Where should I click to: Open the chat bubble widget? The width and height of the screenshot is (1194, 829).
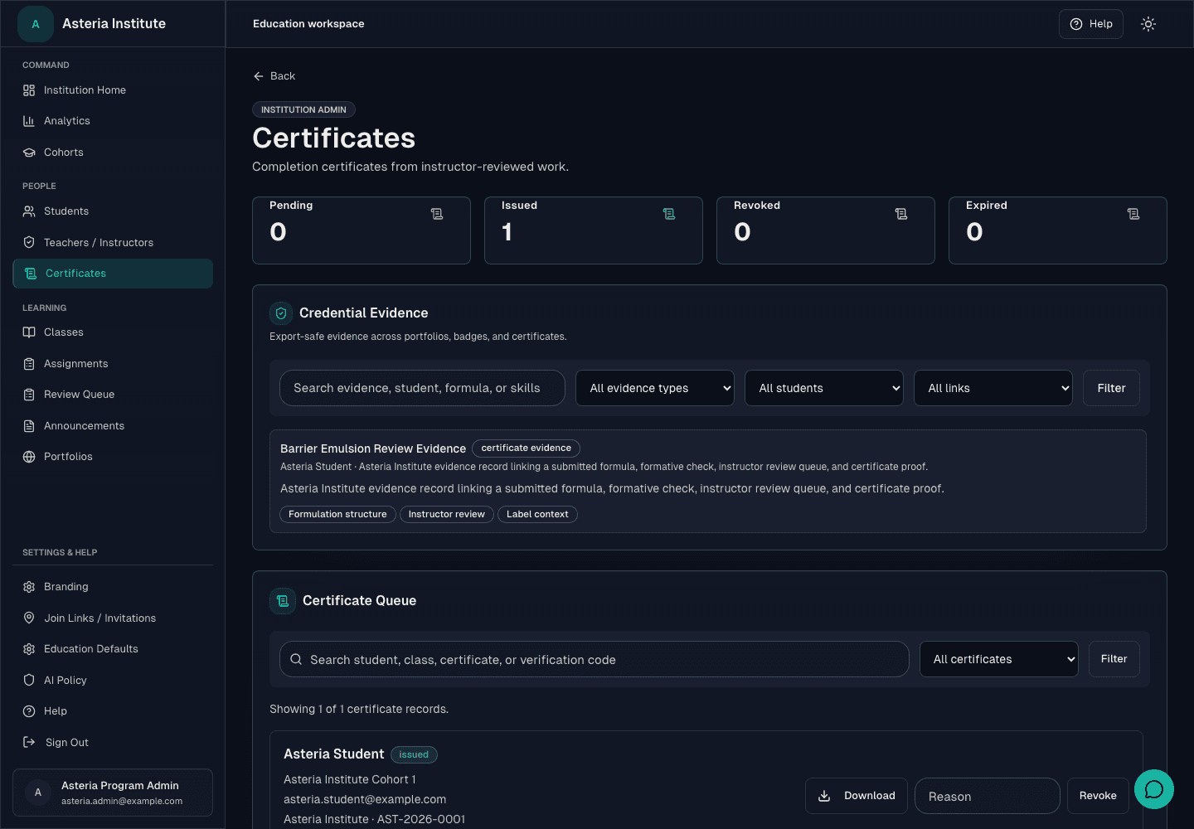tap(1154, 789)
